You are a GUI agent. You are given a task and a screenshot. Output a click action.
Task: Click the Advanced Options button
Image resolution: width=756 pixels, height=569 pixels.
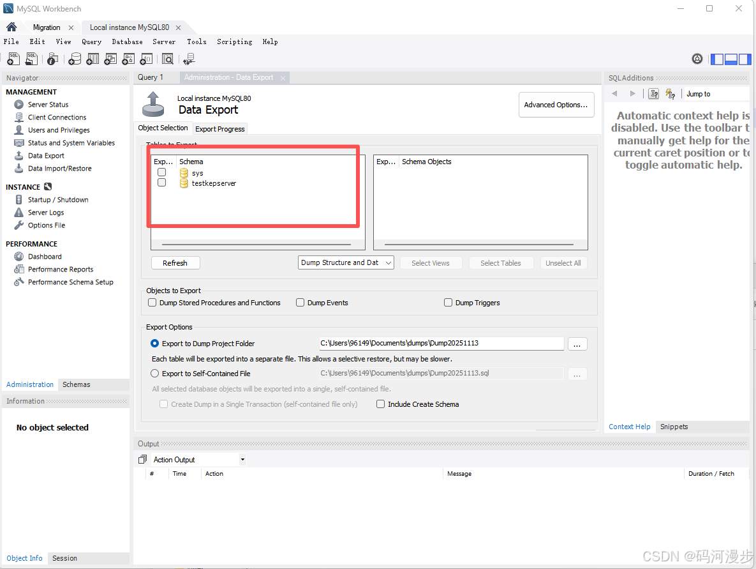pos(556,105)
